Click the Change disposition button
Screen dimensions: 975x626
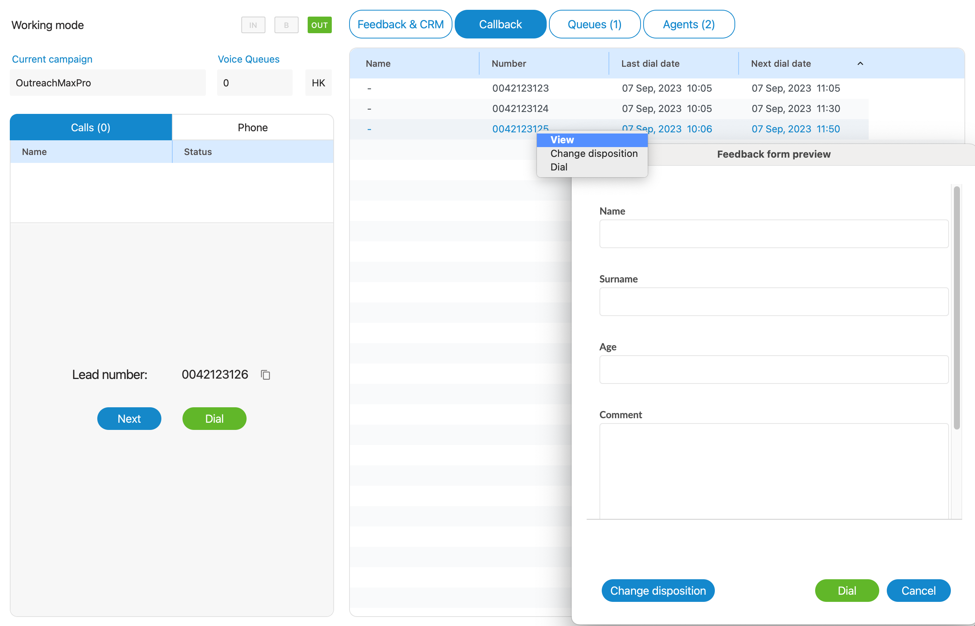(x=658, y=590)
